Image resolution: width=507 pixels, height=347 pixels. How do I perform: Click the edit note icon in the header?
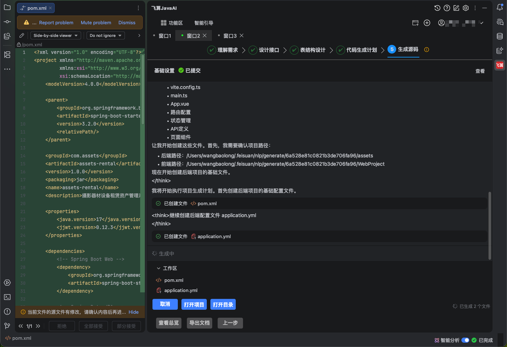(456, 8)
